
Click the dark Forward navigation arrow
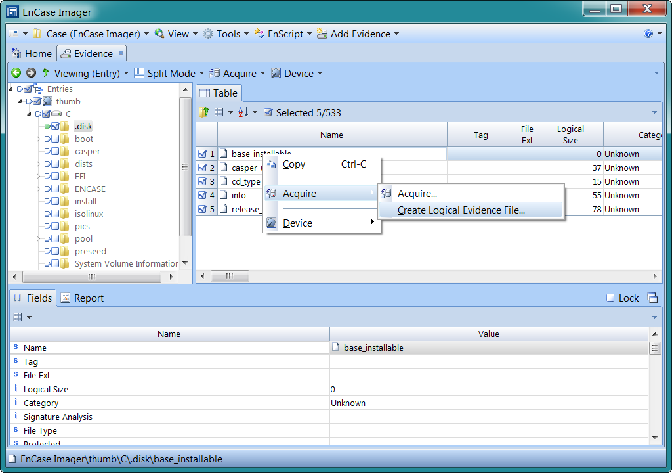point(31,73)
